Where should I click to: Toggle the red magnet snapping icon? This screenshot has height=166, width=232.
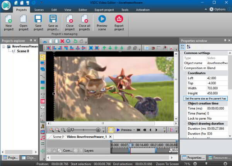pos(153,48)
